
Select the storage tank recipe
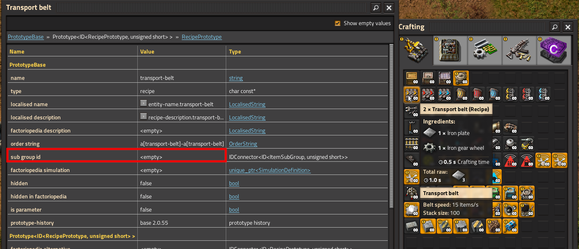pos(461,78)
